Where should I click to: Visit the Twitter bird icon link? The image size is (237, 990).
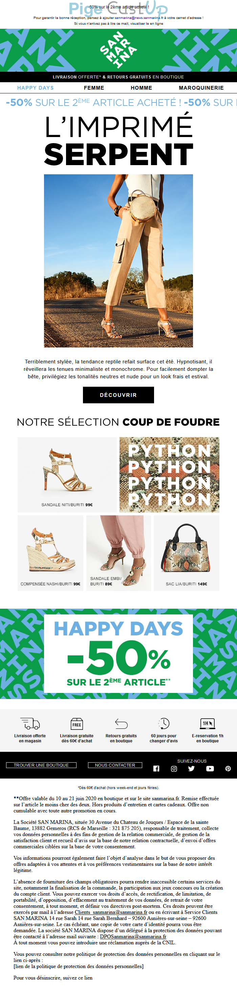tap(192, 769)
